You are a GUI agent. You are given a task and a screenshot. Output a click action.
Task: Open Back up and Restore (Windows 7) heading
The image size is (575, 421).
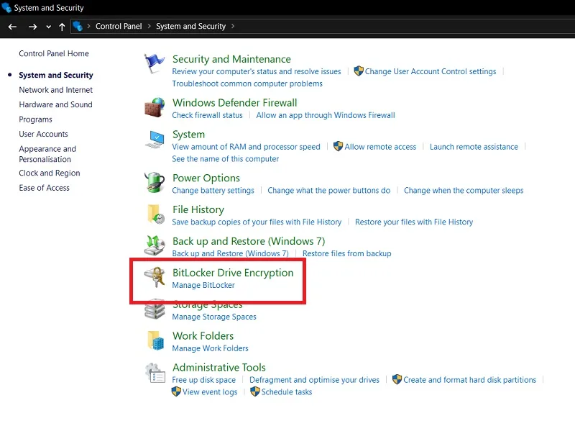249,241
